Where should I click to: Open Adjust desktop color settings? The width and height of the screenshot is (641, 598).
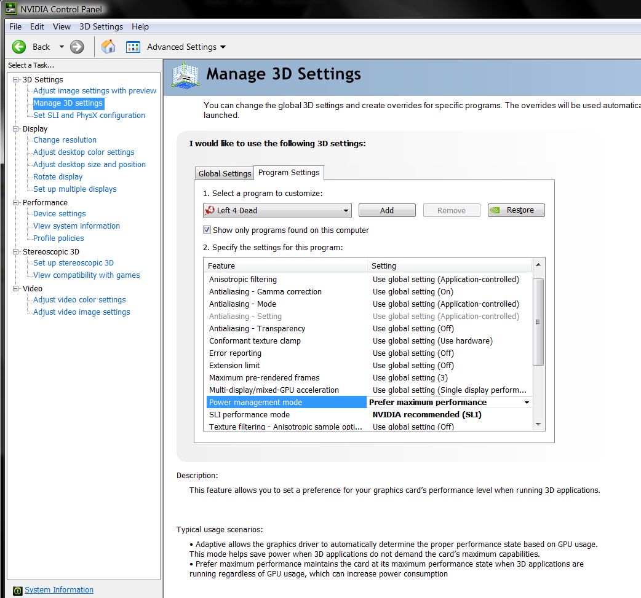coord(84,152)
